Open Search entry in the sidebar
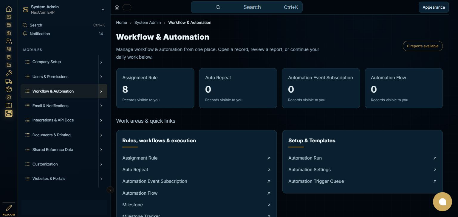The width and height of the screenshot is (458, 217). point(64,25)
